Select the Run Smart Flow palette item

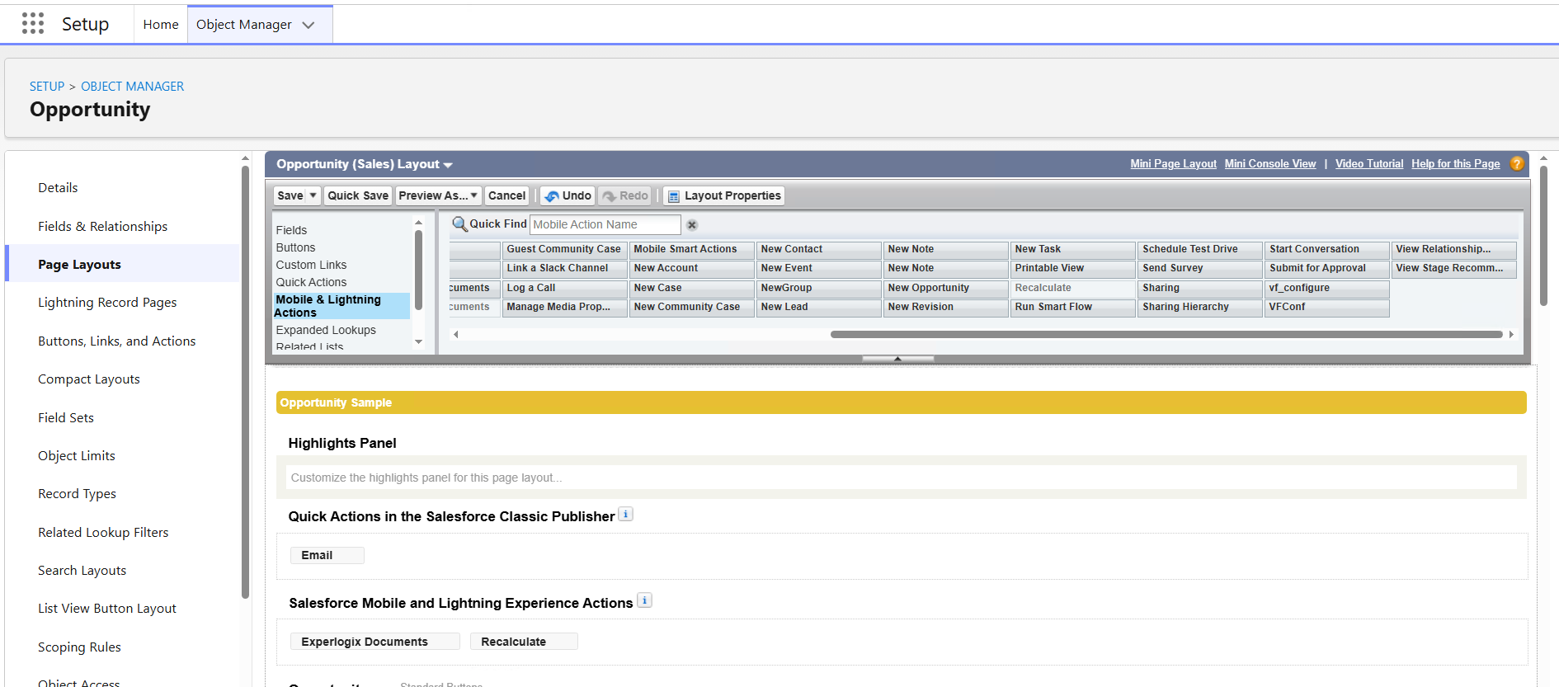(1073, 307)
